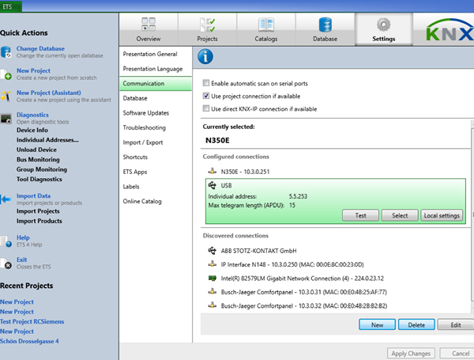Screen dimensions: 474x360
Task: Open the Online Catalog settings page
Action: pos(156,201)
